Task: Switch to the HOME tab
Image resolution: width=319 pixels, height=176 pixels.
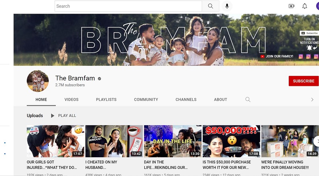Action: 41,100
